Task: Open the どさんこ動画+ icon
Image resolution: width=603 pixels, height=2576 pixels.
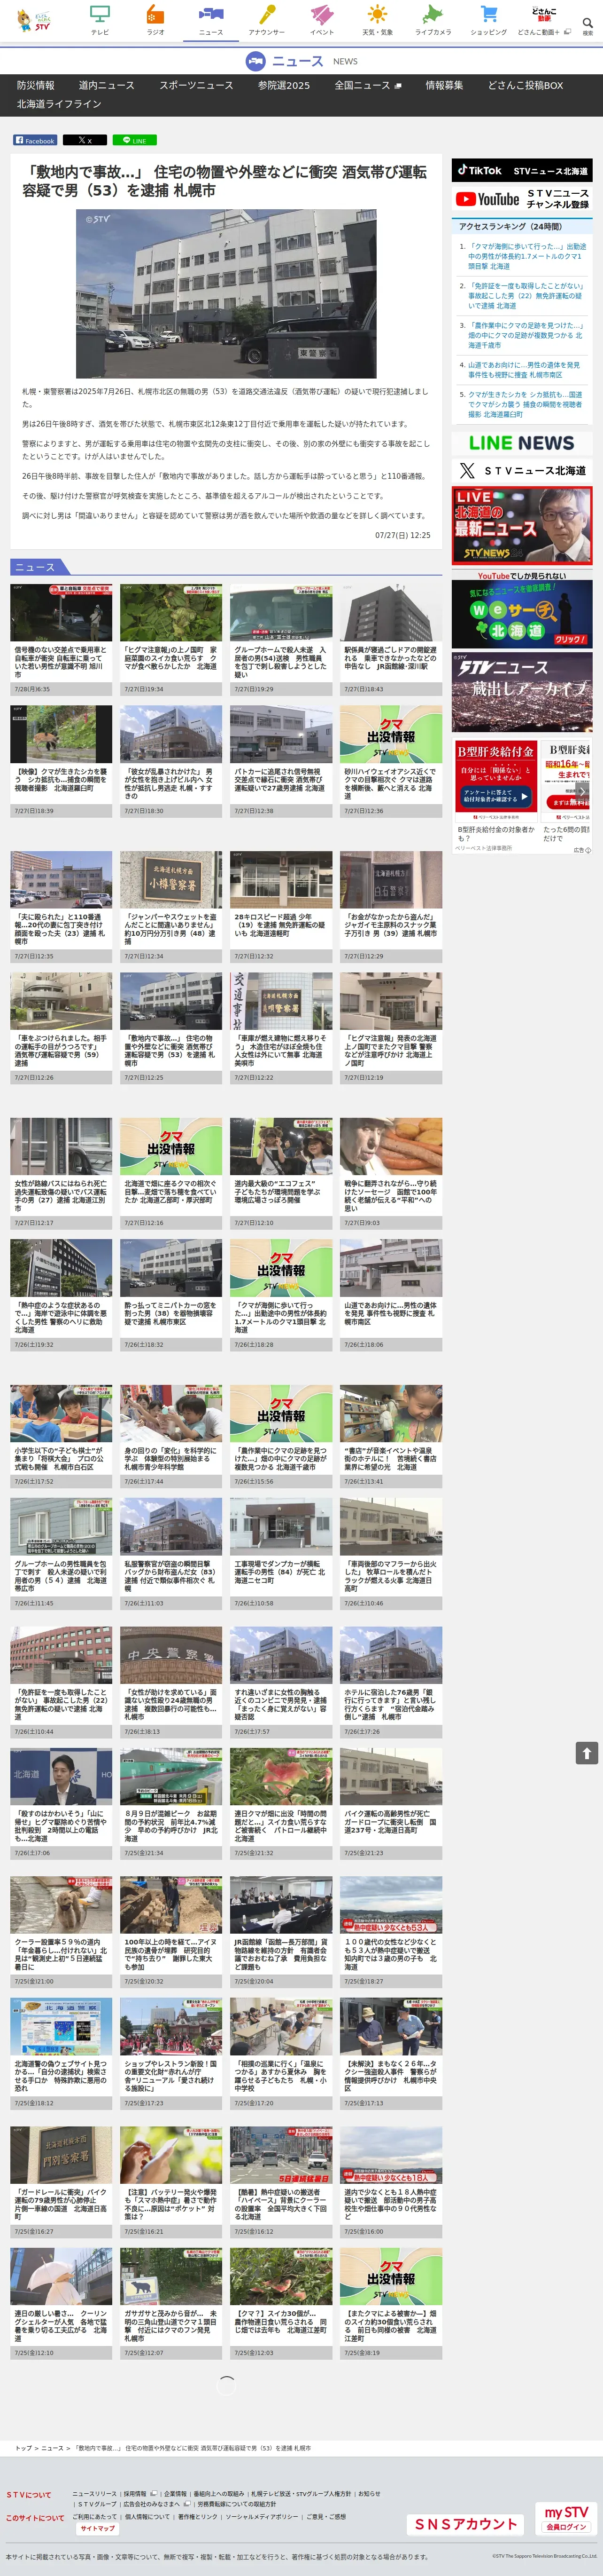Action: coord(544,20)
